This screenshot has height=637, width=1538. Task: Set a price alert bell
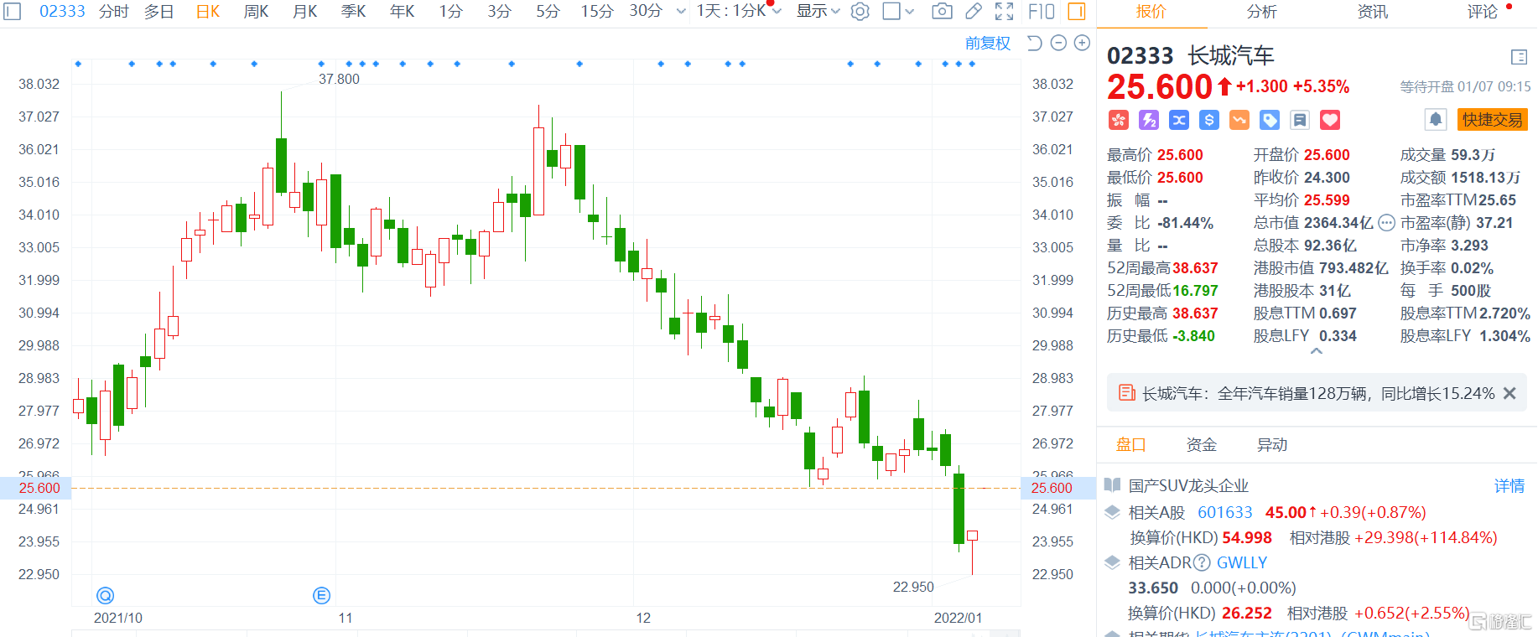(x=1436, y=120)
